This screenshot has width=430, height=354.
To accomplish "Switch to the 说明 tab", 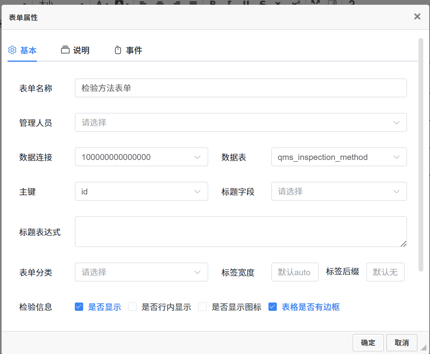I will pyautogui.click(x=75, y=50).
